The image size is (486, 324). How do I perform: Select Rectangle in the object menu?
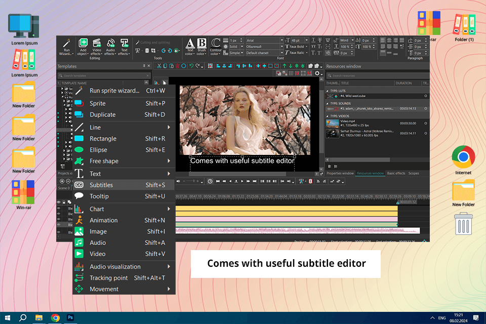coord(124,139)
